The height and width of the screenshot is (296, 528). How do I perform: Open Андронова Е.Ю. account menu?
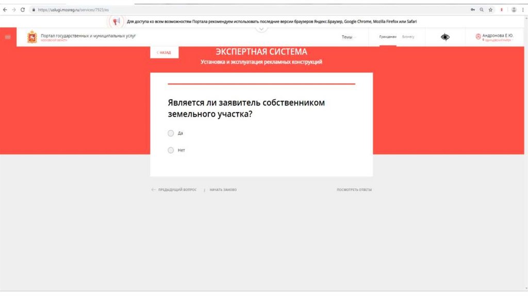[498, 36]
